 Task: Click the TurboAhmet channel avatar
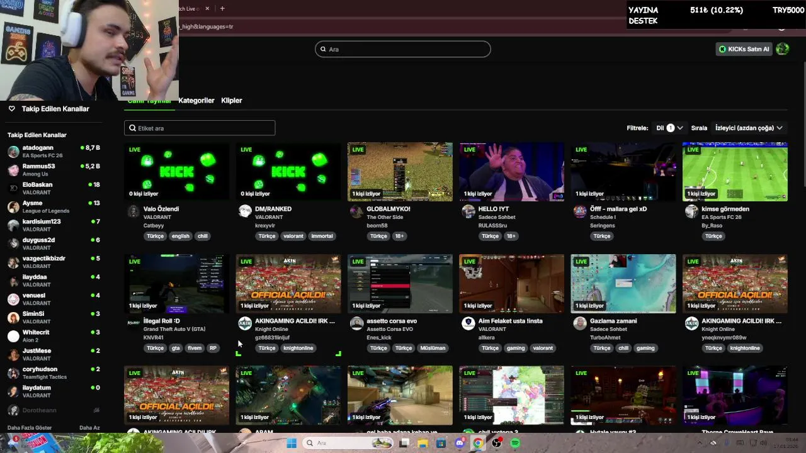pos(580,323)
